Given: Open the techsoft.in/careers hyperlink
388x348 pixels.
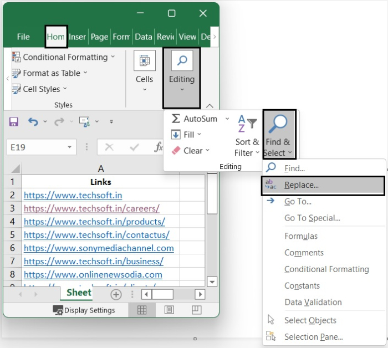Looking at the screenshot, I should (x=91, y=208).
